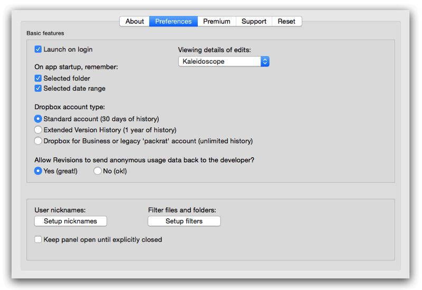This screenshot has height=290, width=422.
Task: Enable Keep panel open until explicitly closed
Action: click(38, 240)
